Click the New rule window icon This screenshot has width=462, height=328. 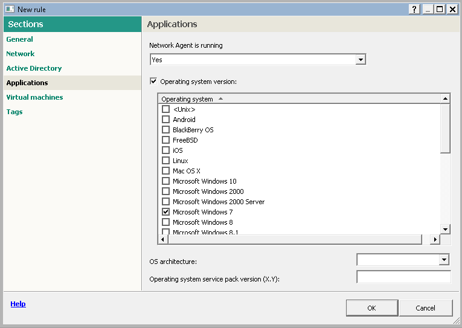coord(10,9)
